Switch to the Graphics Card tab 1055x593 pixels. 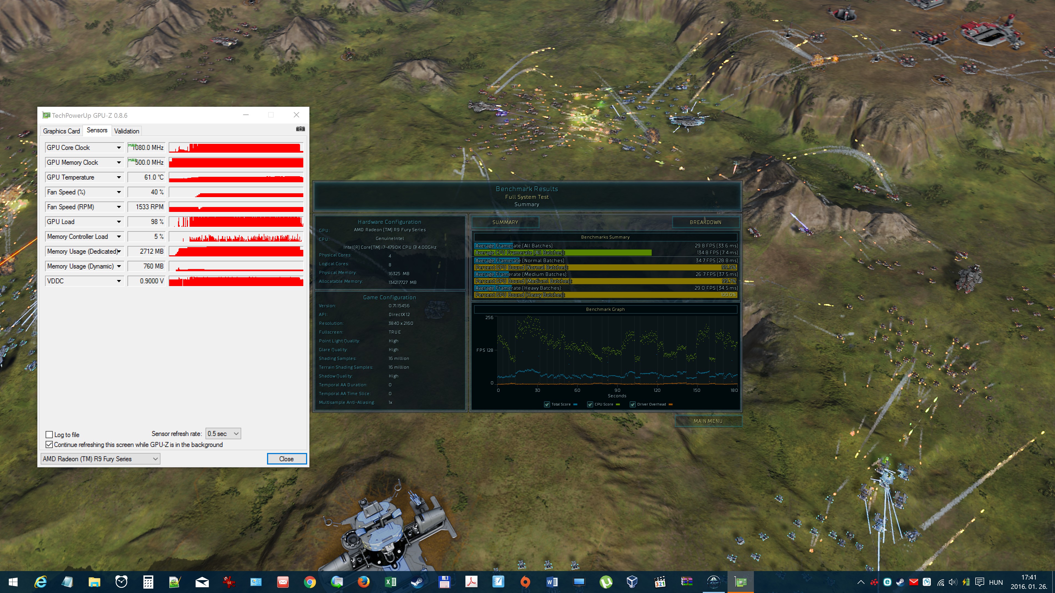pos(62,131)
